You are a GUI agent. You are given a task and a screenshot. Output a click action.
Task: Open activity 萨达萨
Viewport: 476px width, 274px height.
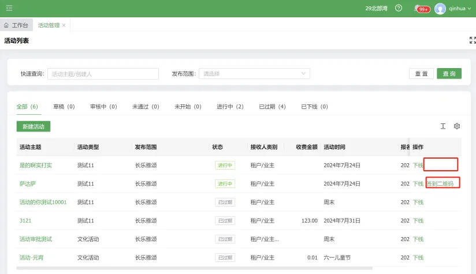coord(28,183)
